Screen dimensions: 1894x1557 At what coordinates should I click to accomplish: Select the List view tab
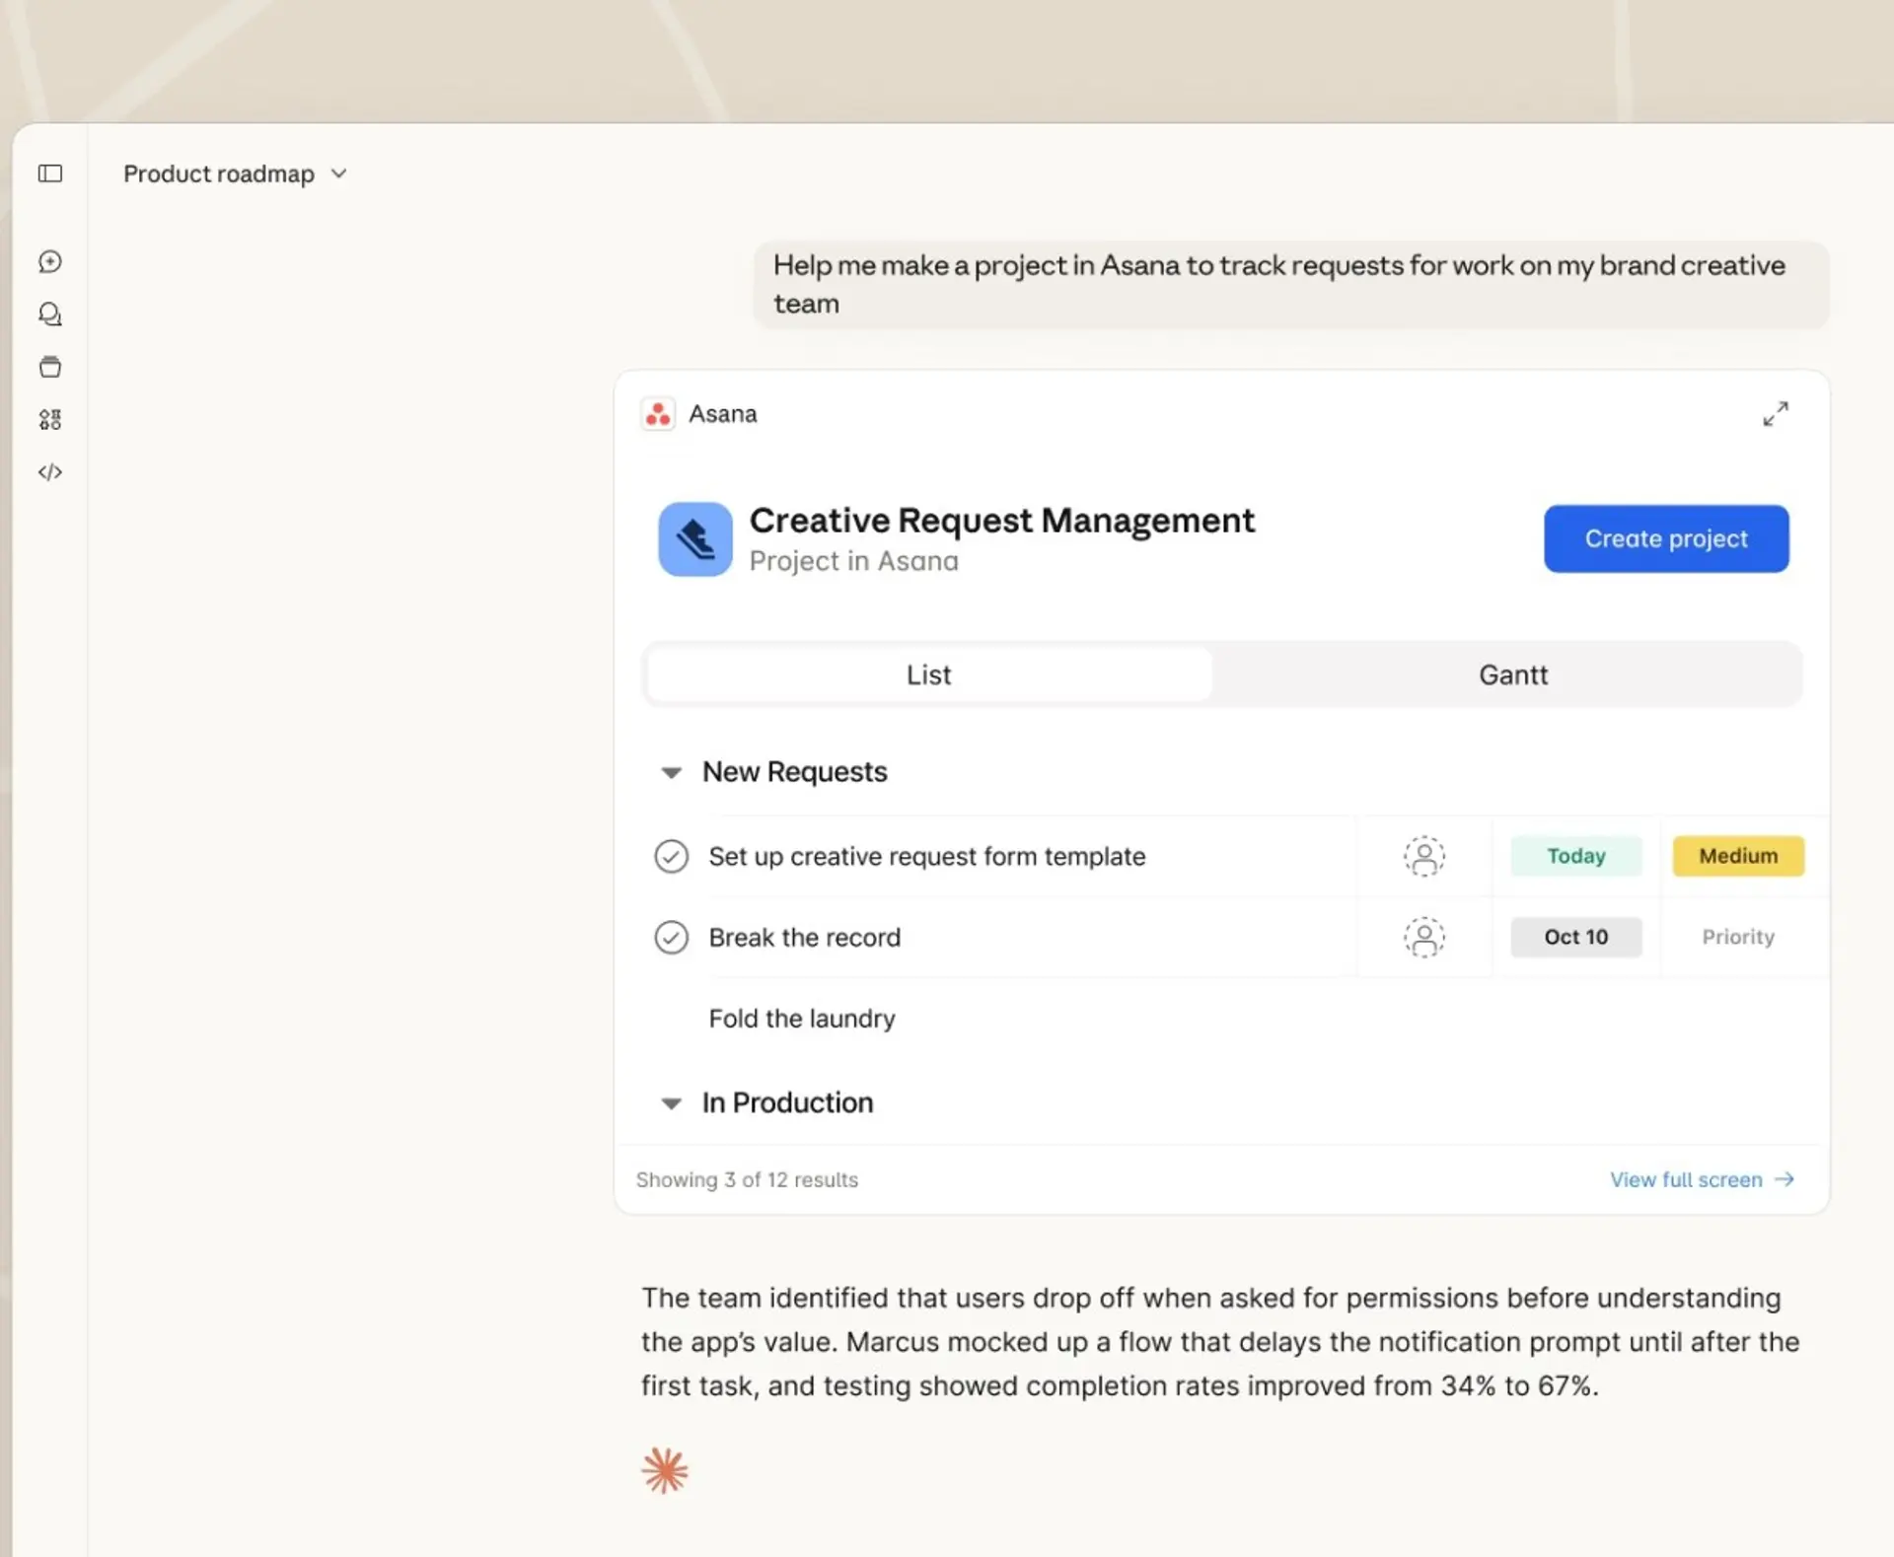coord(928,674)
